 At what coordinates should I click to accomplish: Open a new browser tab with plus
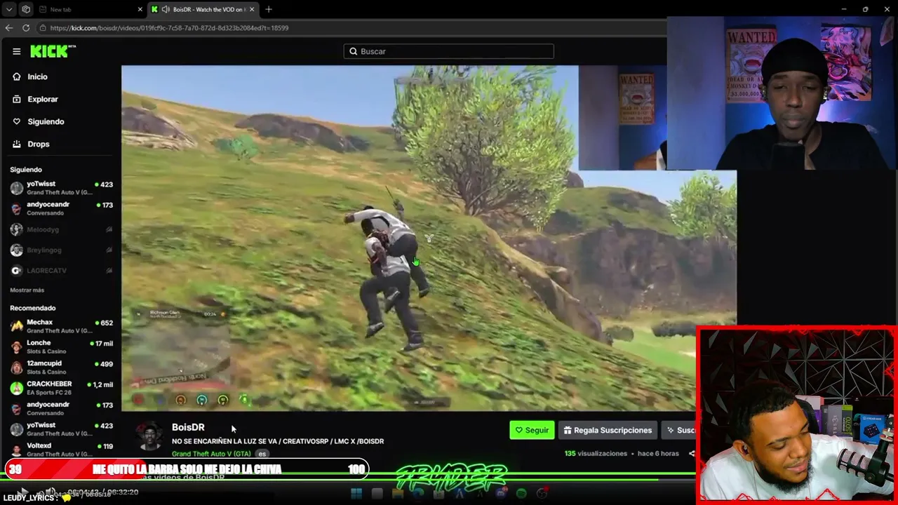[x=269, y=9]
